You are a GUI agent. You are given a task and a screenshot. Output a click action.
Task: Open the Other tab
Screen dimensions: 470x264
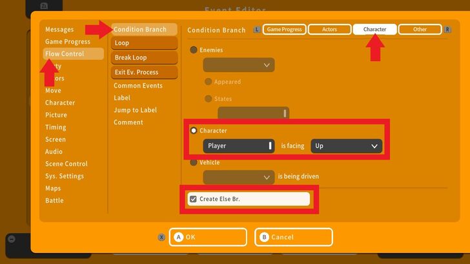pyautogui.click(x=420, y=30)
